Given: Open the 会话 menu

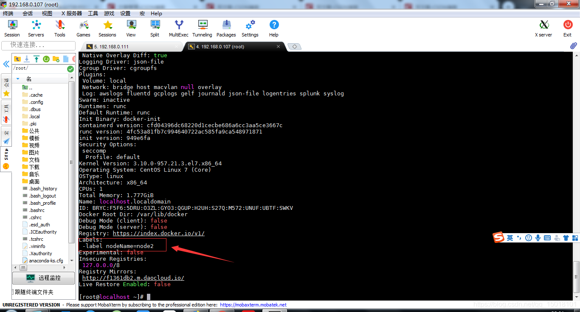Looking at the screenshot, I should 28,13.
